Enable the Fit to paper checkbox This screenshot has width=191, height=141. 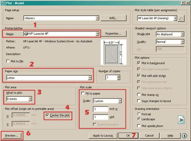83,93
